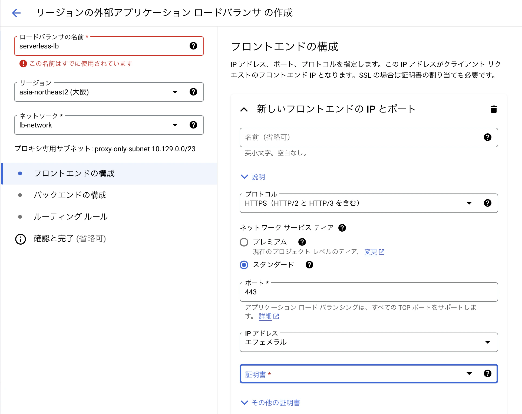
Task: Open help icon next to network selector
Action: (x=193, y=125)
